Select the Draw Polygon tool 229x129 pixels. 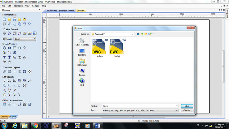20,48
